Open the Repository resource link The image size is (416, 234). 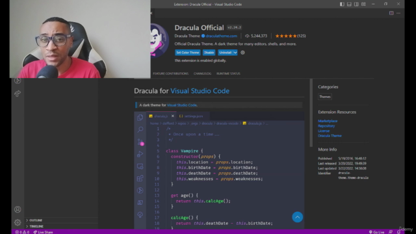pos(326,125)
